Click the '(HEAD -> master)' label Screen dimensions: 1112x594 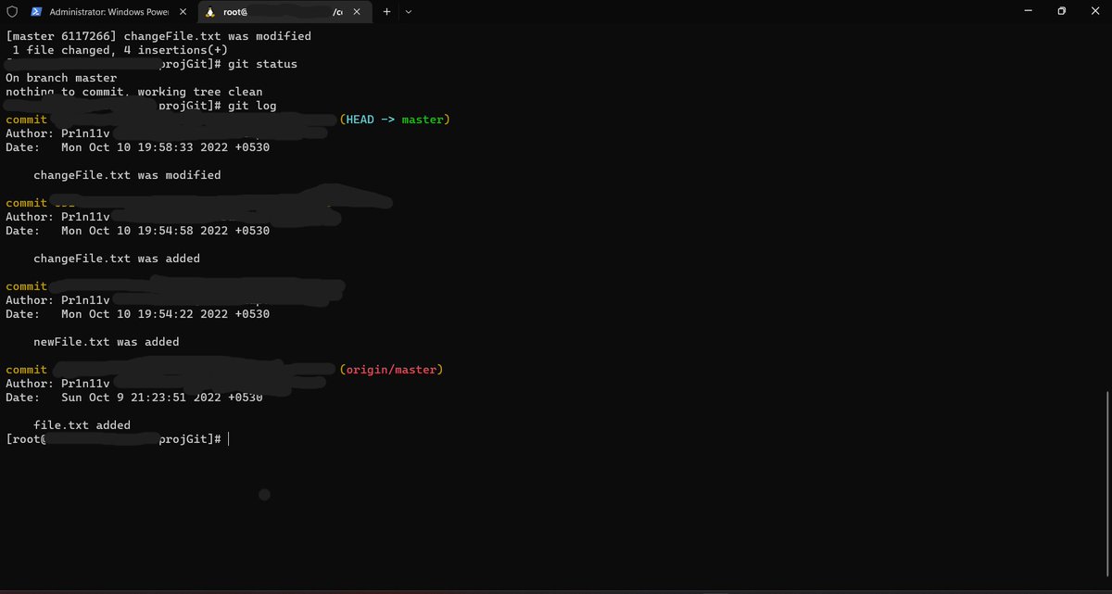[394, 120]
